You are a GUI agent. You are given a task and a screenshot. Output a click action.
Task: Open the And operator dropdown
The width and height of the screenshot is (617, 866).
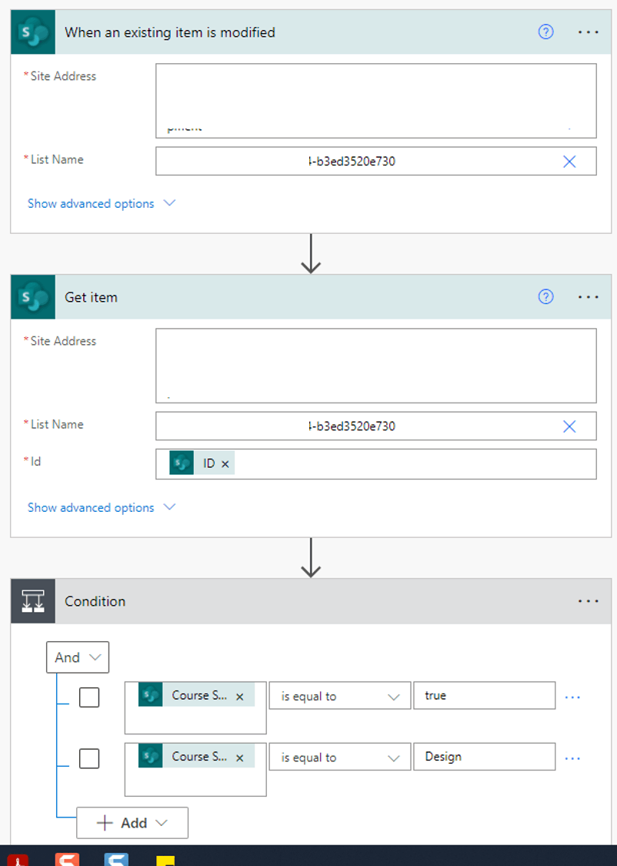78,657
